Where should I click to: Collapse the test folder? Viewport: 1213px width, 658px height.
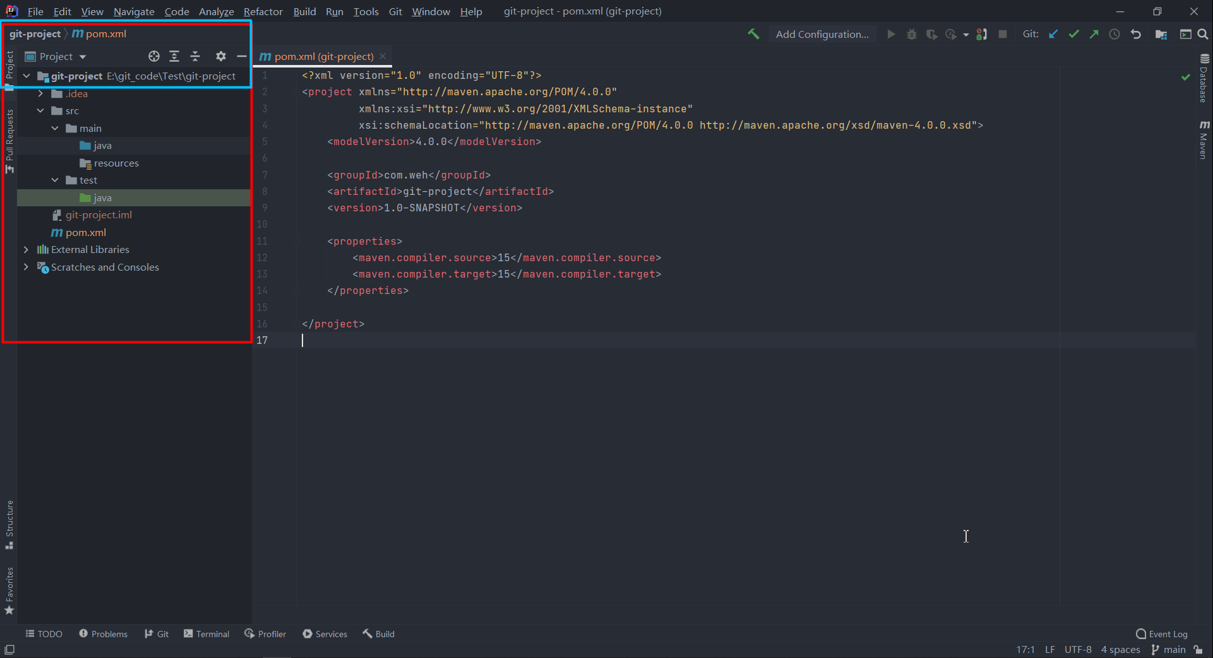click(x=55, y=180)
